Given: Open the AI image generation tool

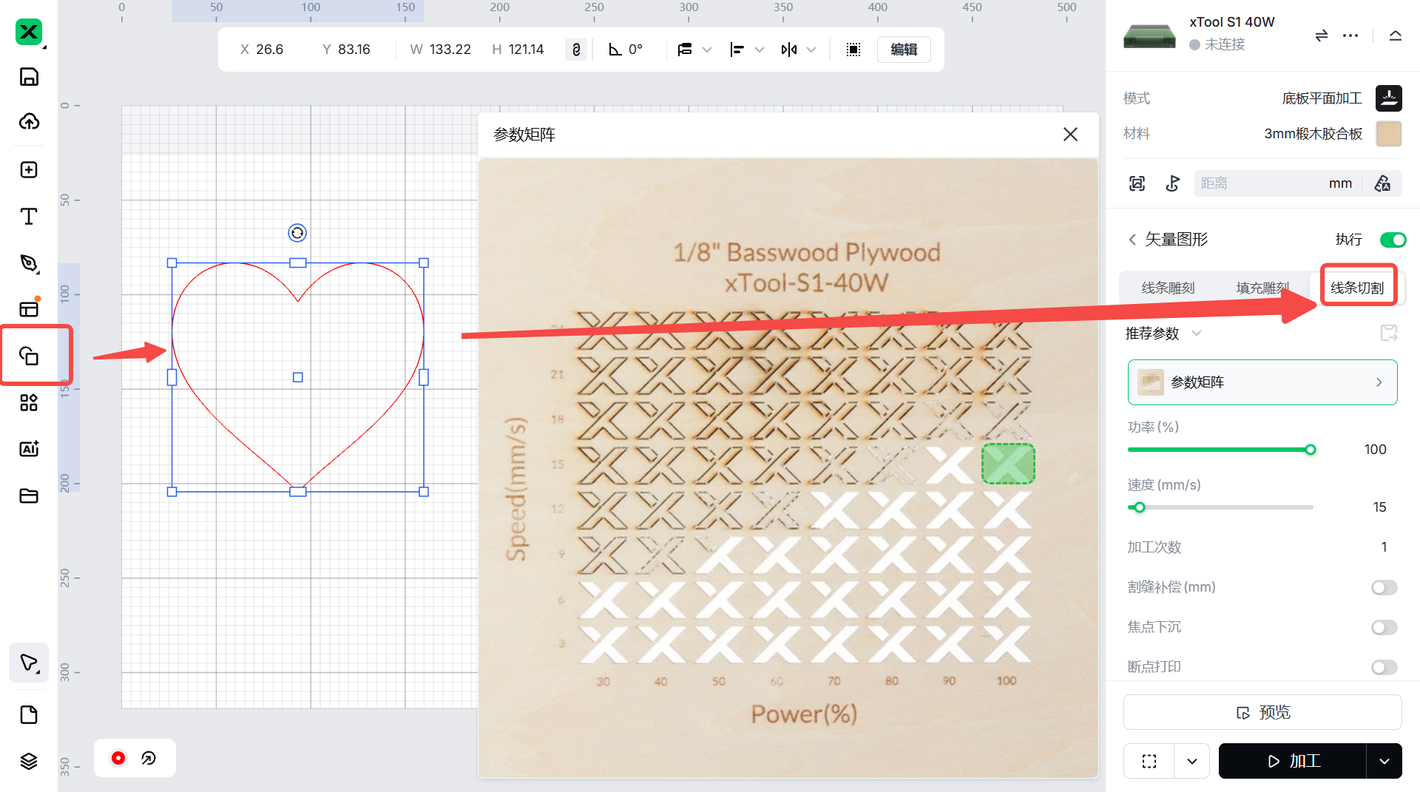Looking at the screenshot, I should [x=29, y=449].
